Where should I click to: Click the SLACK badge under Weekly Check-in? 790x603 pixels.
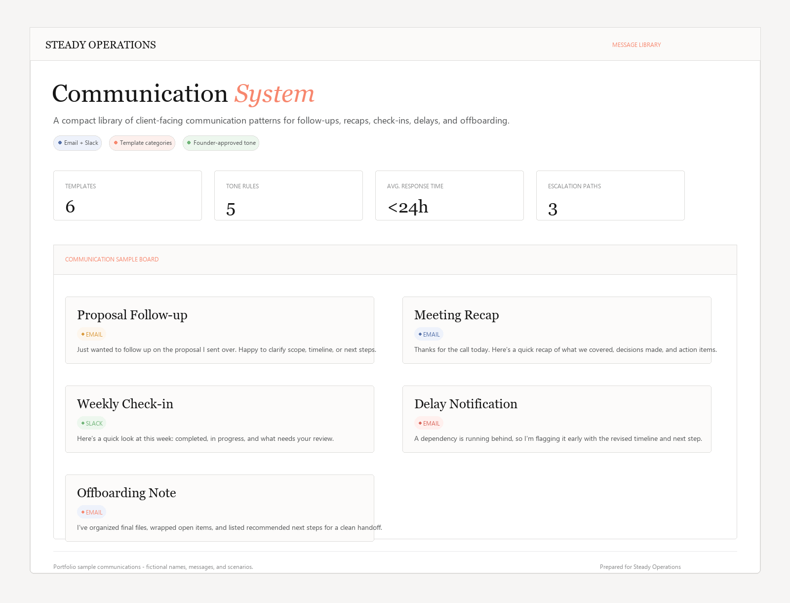pos(91,424)
